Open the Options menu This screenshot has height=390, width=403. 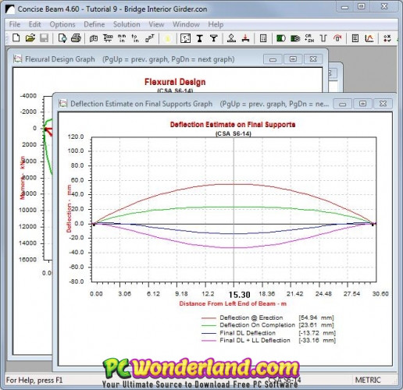[62, 24]
